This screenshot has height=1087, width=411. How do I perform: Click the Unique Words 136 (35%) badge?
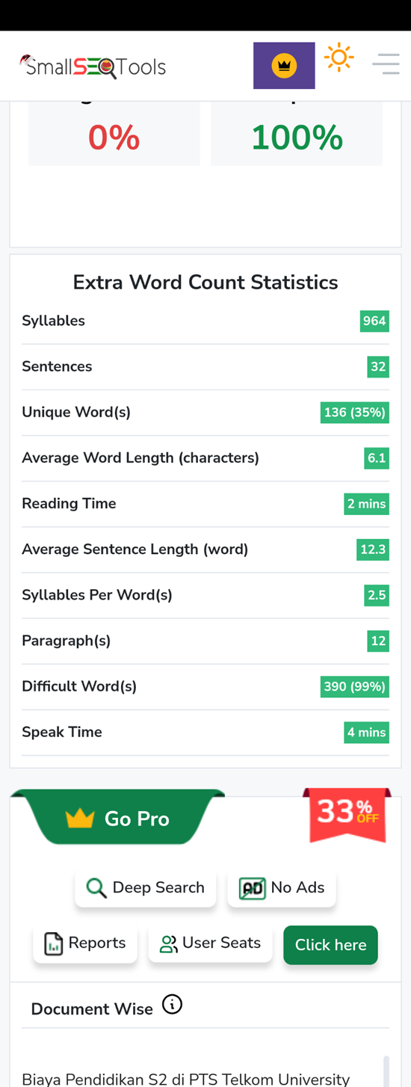(x=354, y=413)
